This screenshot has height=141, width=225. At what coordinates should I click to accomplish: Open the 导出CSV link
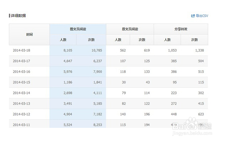200,16
